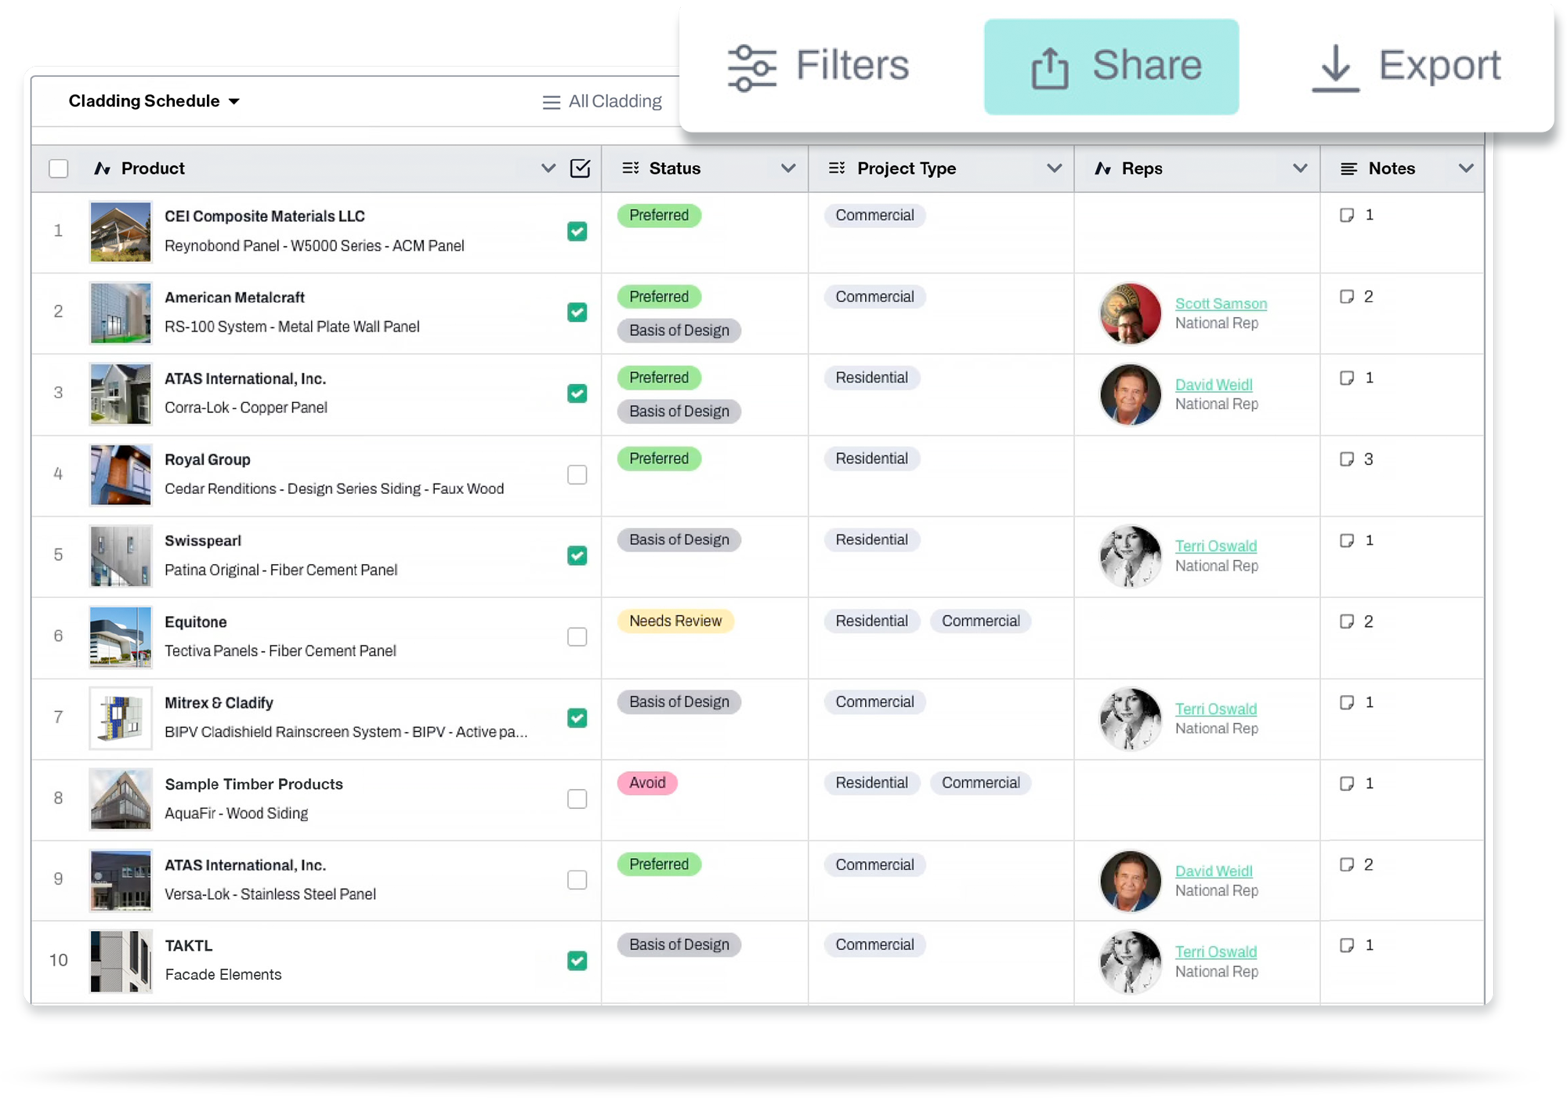Screen dimensions: 1567x1098
Task: Click the Needs Review yellow status tag
Action: [x=675, y=621]
